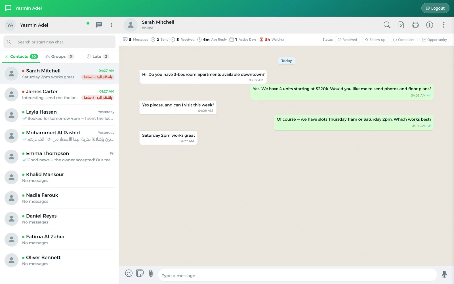Click Sarah Mitchell avatar in chat header
The height and width of the screenshot is (284, 454).
coord(131,25)
